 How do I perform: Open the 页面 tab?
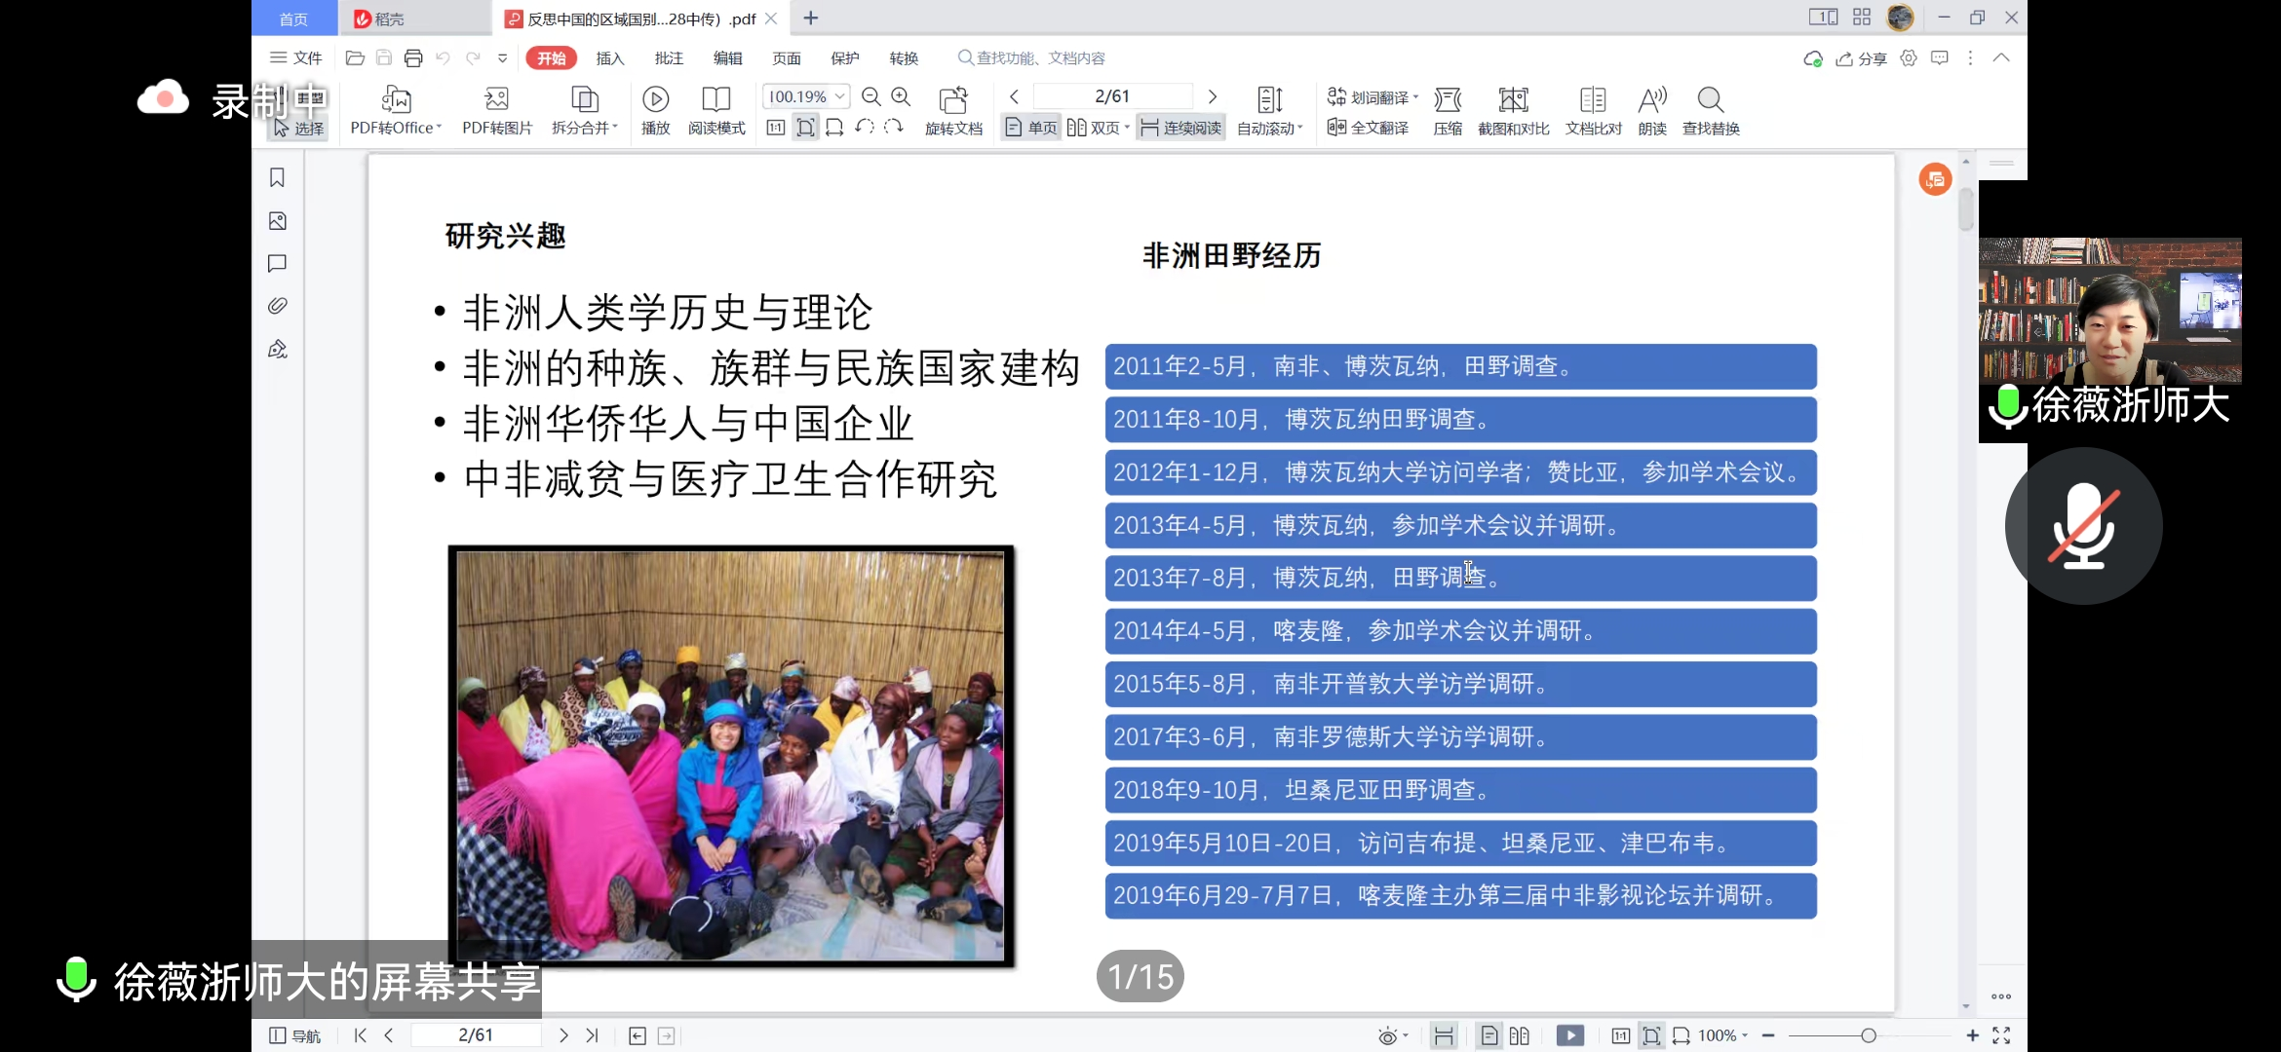coord(787,58)
